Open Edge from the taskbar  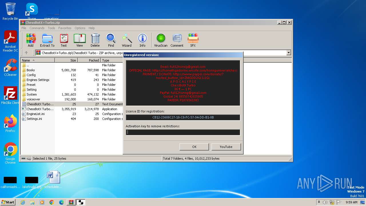61,202
